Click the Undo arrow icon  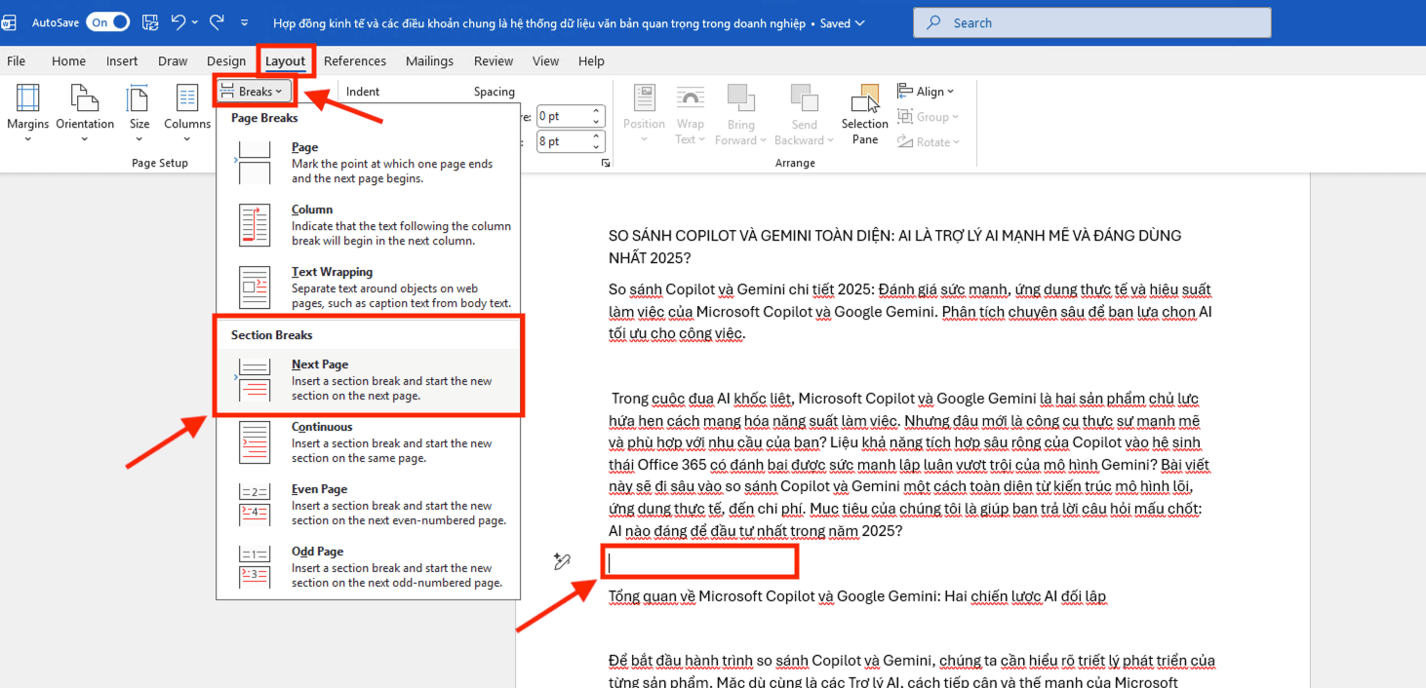(x=178, y=21)
